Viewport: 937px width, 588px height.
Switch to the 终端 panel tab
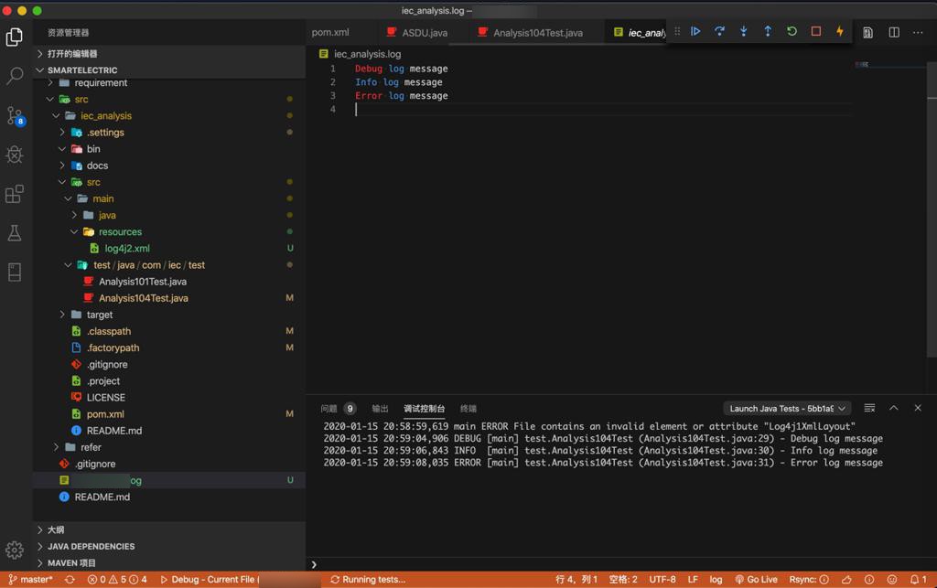468,409
